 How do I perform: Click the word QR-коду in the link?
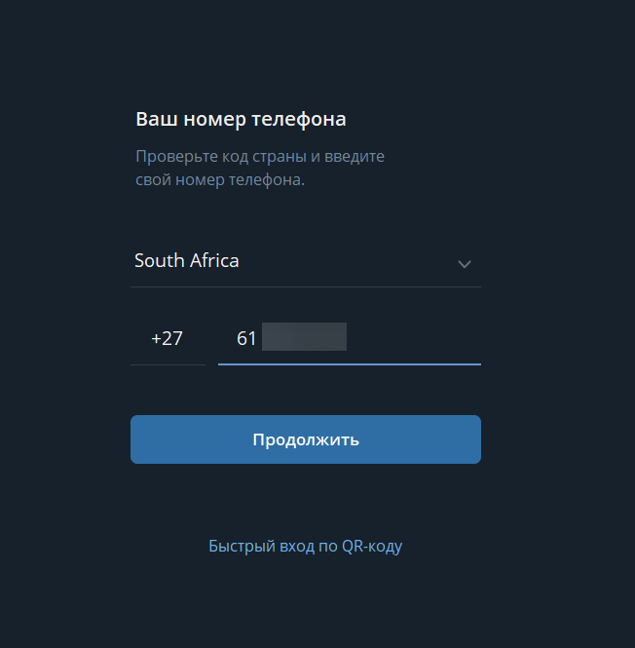371,546
